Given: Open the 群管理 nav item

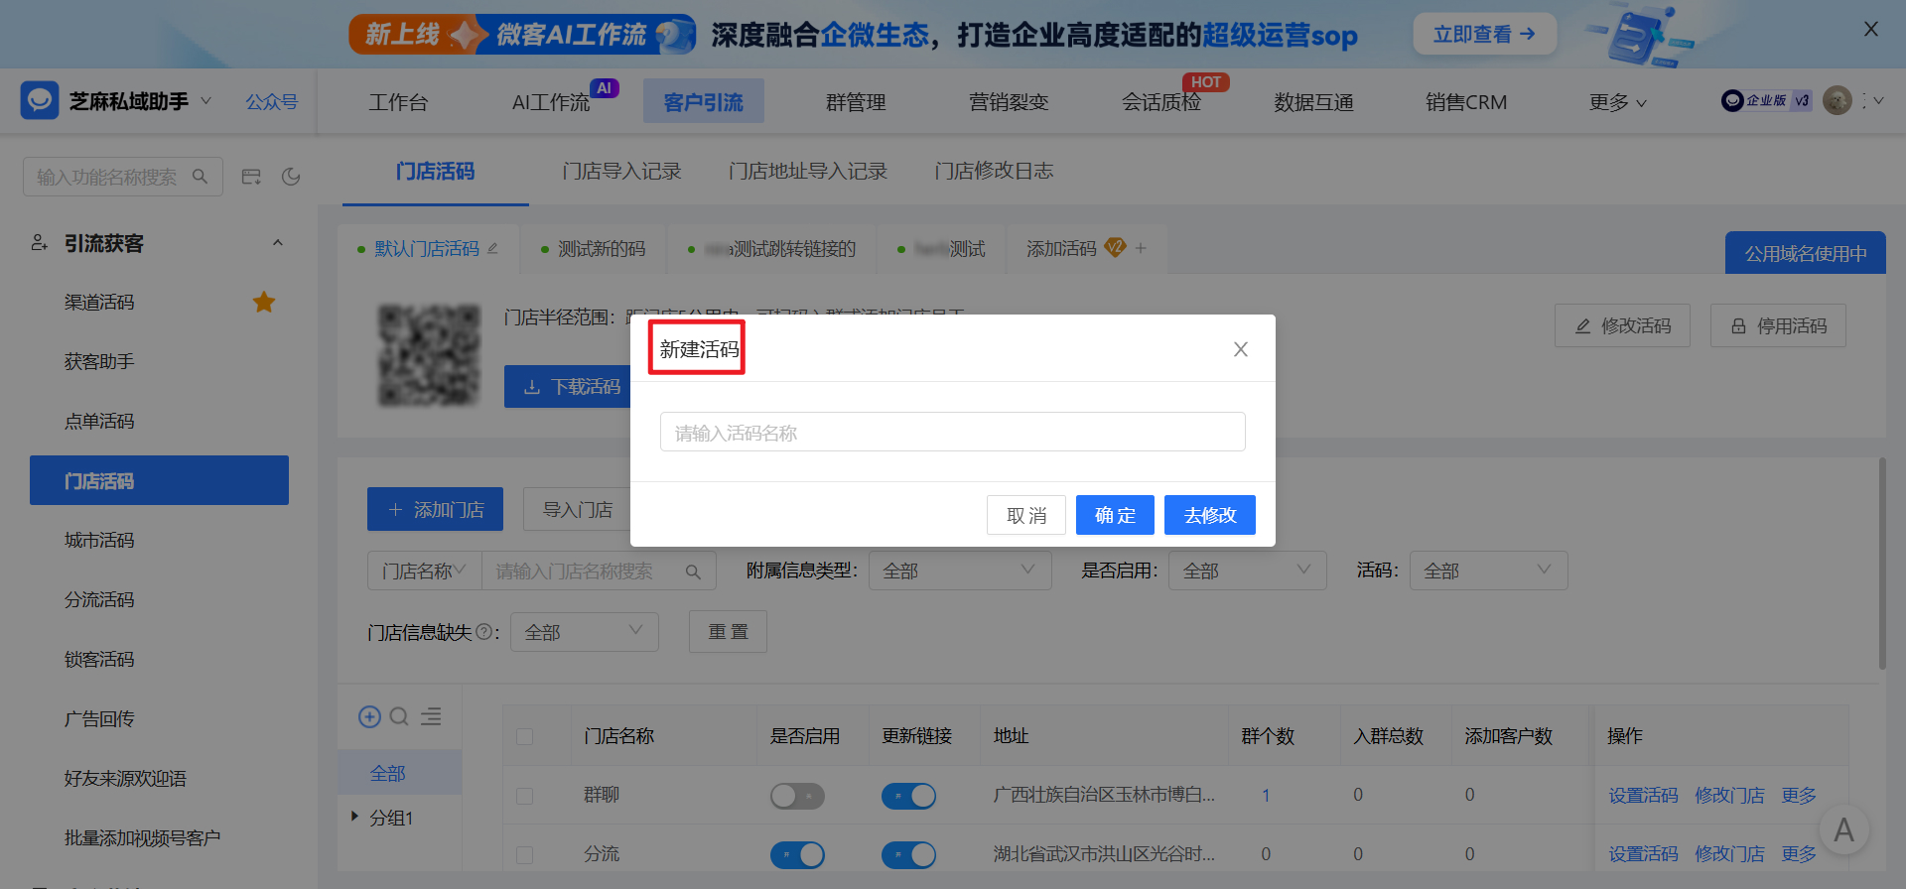Looking at the screenshot, I should point(856,102).
